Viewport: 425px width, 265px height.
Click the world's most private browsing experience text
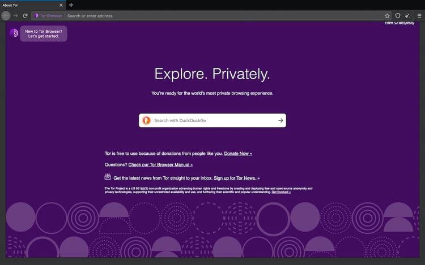point(212,93)
